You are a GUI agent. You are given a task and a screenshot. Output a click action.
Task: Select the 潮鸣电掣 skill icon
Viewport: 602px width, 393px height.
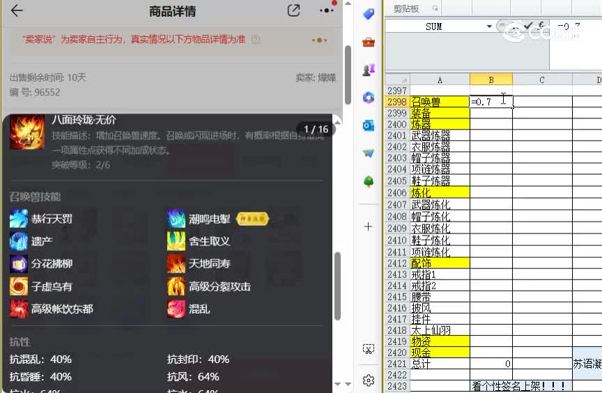[176, 219]
